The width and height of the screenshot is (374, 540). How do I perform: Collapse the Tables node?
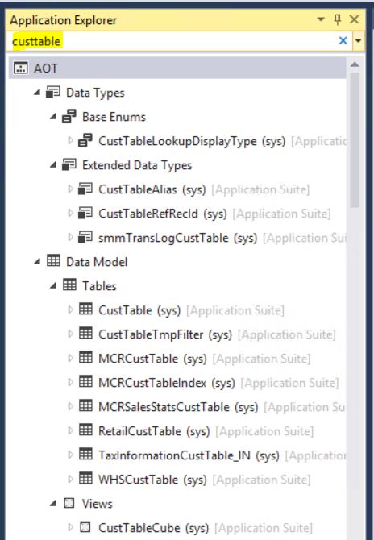(53, 285)
